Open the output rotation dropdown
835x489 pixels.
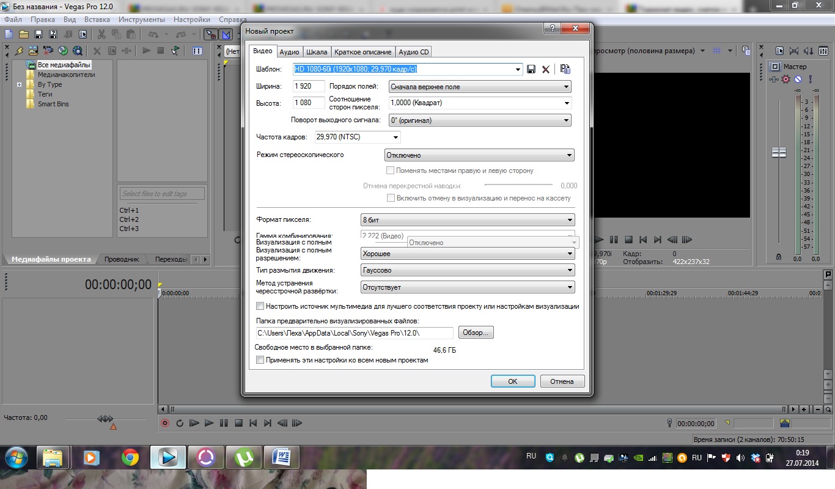point(480,120)
